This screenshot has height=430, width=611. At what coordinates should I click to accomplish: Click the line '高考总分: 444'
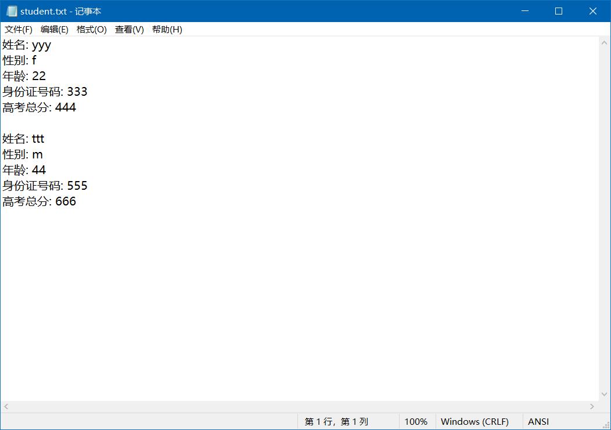39,107
